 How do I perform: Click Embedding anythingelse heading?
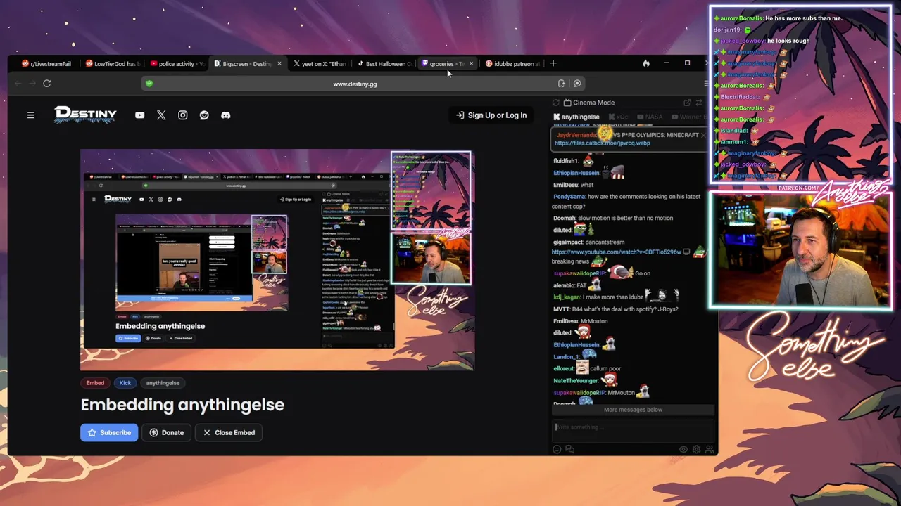point(182,405)
